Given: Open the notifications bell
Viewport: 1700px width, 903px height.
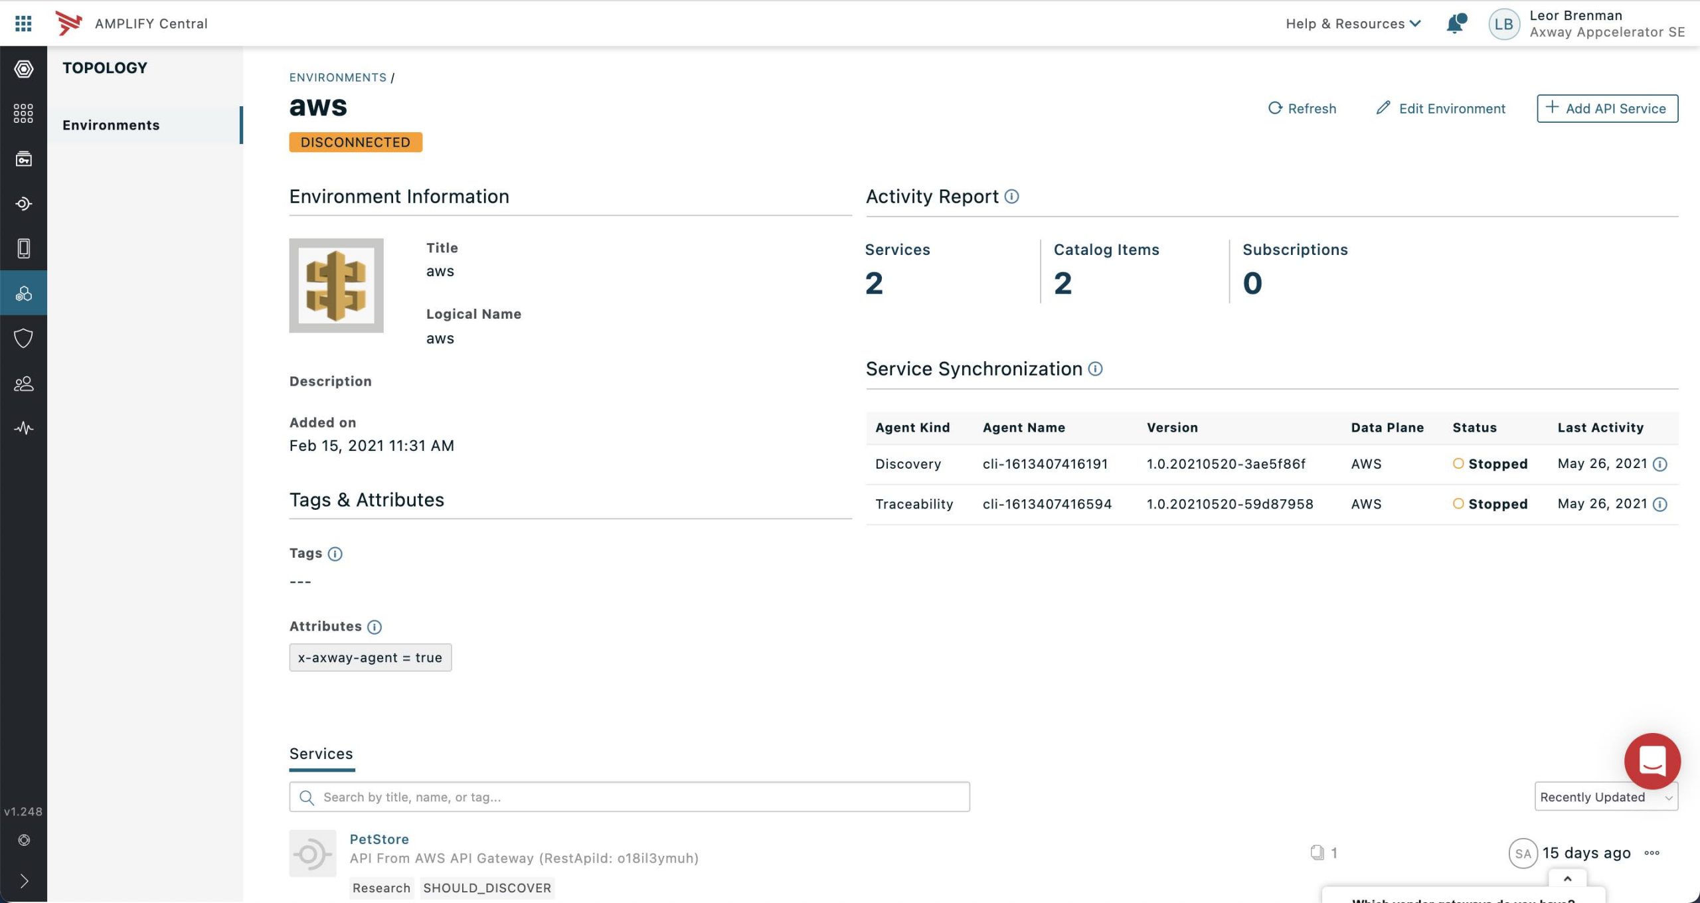Looking at the screenshot, I should pos(1455,23).
